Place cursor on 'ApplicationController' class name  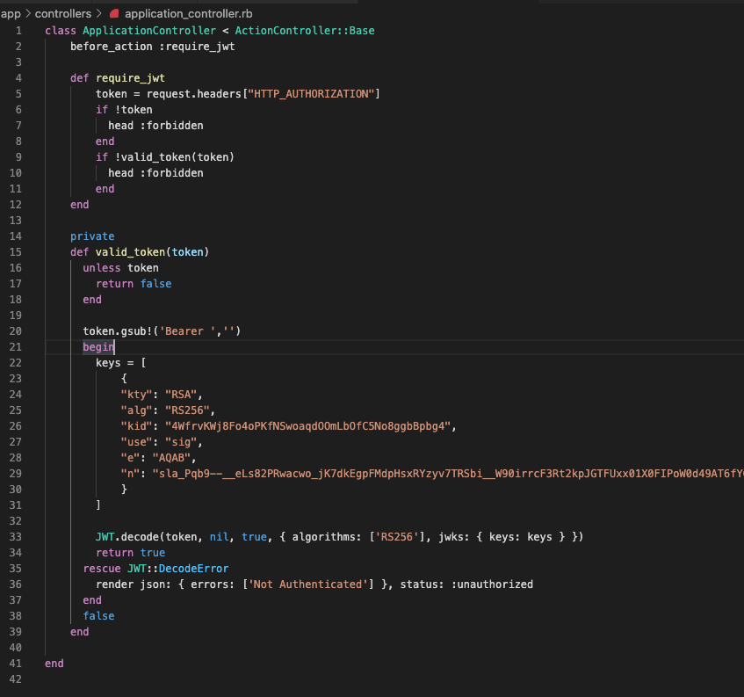[x=148, y=31]
